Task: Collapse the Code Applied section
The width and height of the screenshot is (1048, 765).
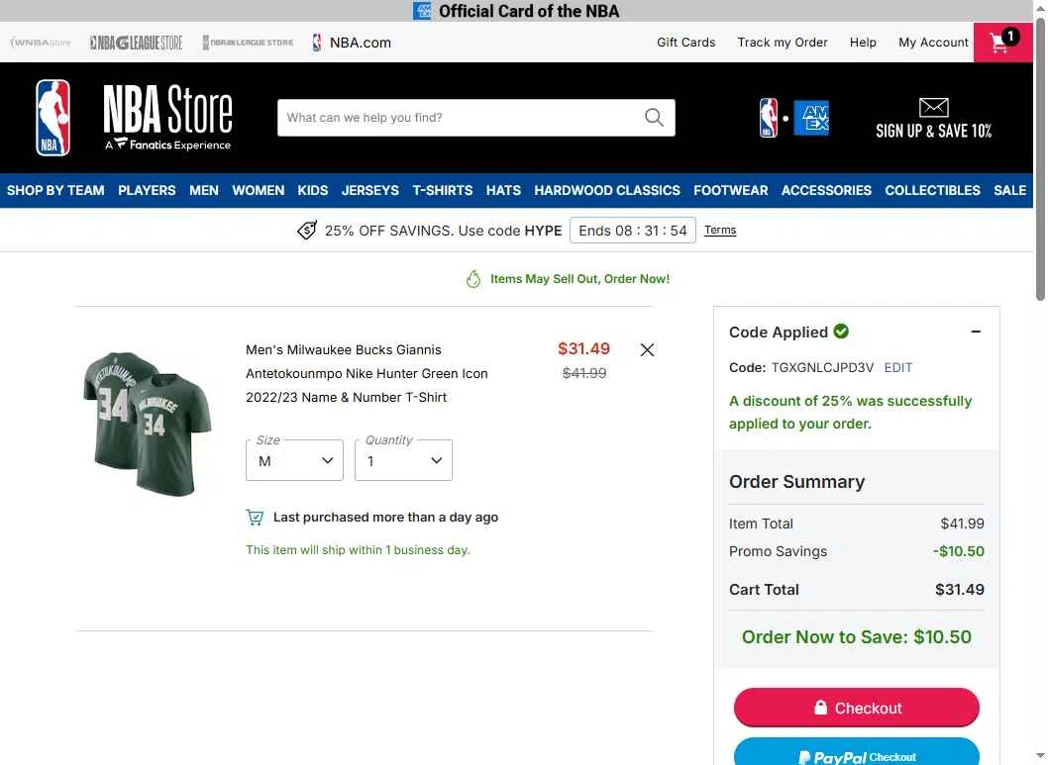Action: [x=976, y=332]
